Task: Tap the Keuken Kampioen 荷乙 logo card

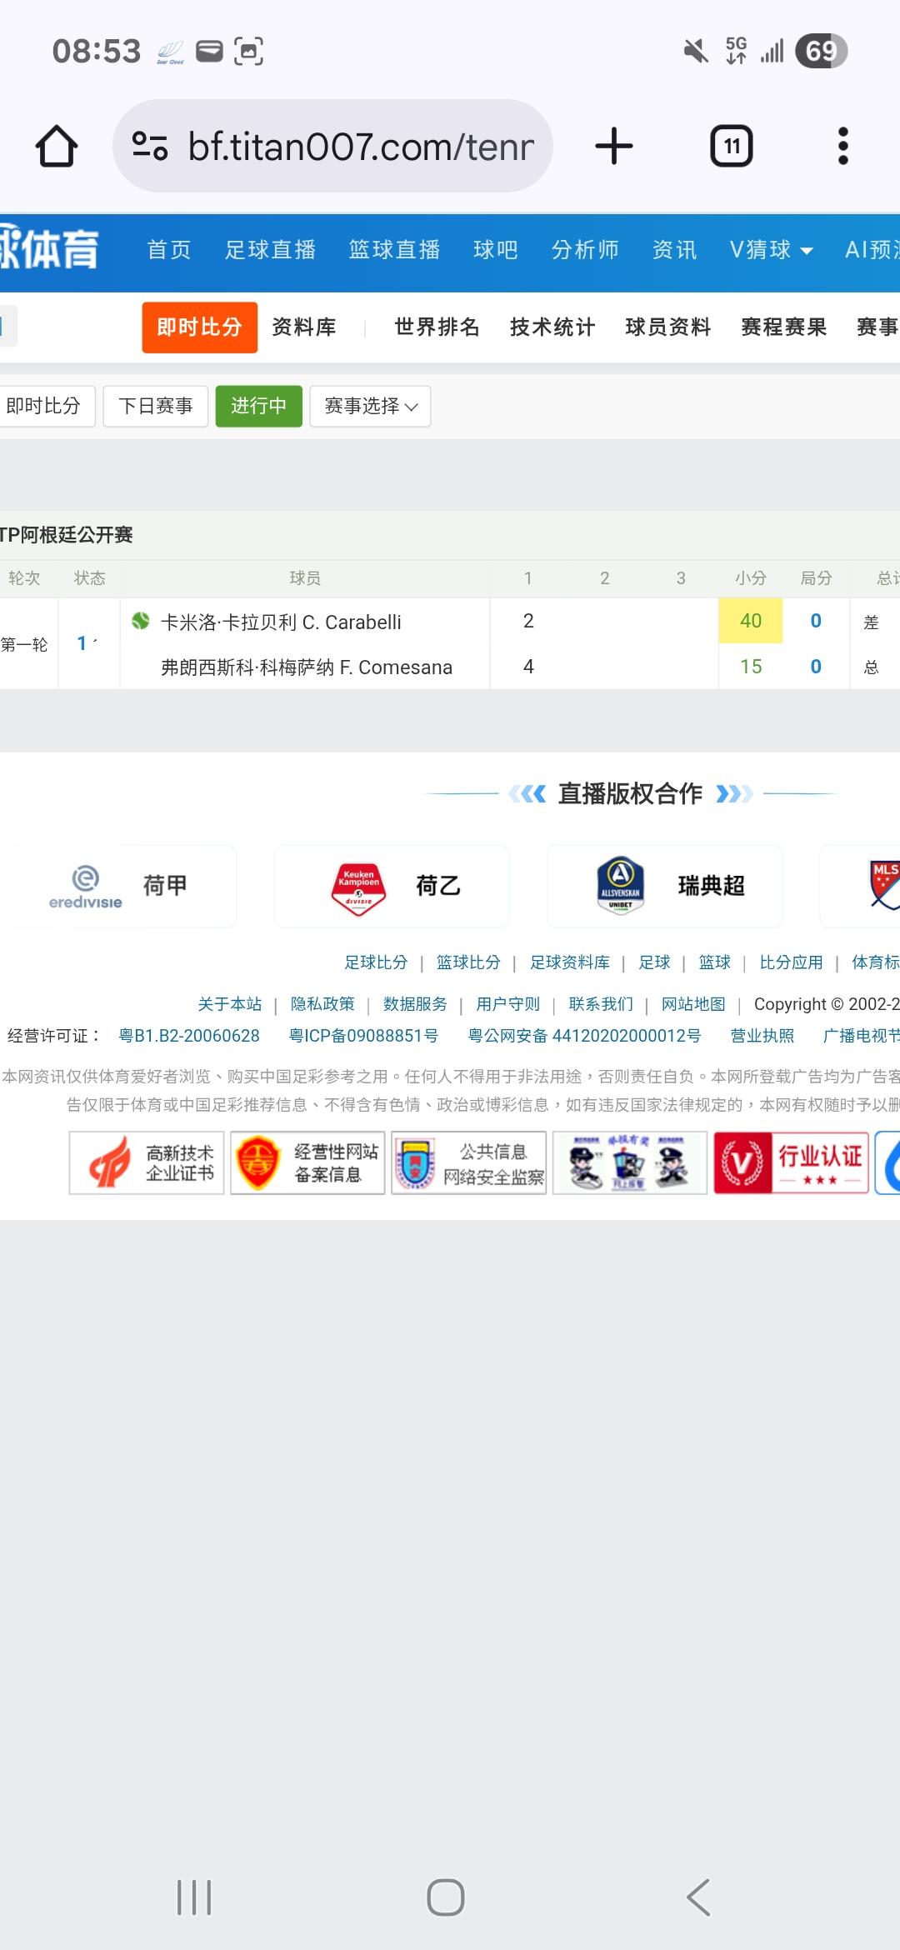Action: [392, 886]
